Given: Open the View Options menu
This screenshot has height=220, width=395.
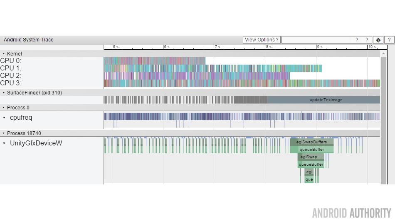Looking at the screenshot, I should pos(262,40).
